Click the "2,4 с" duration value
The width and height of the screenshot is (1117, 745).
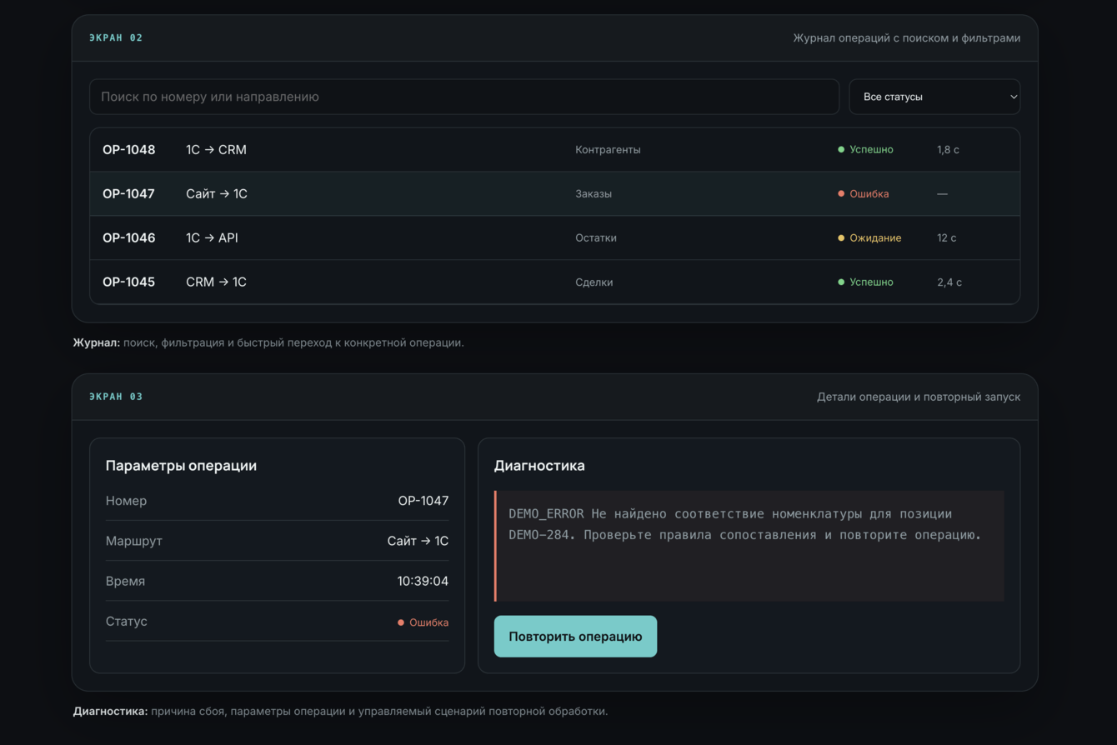pos(949,282)
